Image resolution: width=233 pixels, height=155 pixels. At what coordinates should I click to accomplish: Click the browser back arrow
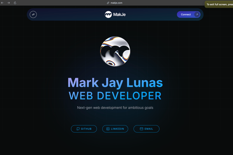tap(2, 3)
